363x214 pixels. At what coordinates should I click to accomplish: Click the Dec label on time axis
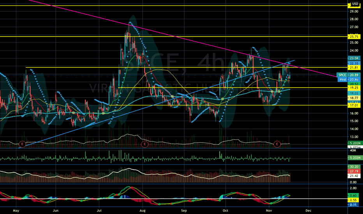coord(308,210)
